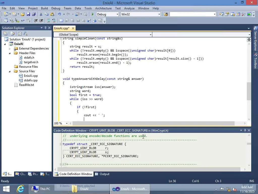Viewport: 258px width, 194px height.
Task: Close the Solution Explorer panel
Action: (49, 28)
